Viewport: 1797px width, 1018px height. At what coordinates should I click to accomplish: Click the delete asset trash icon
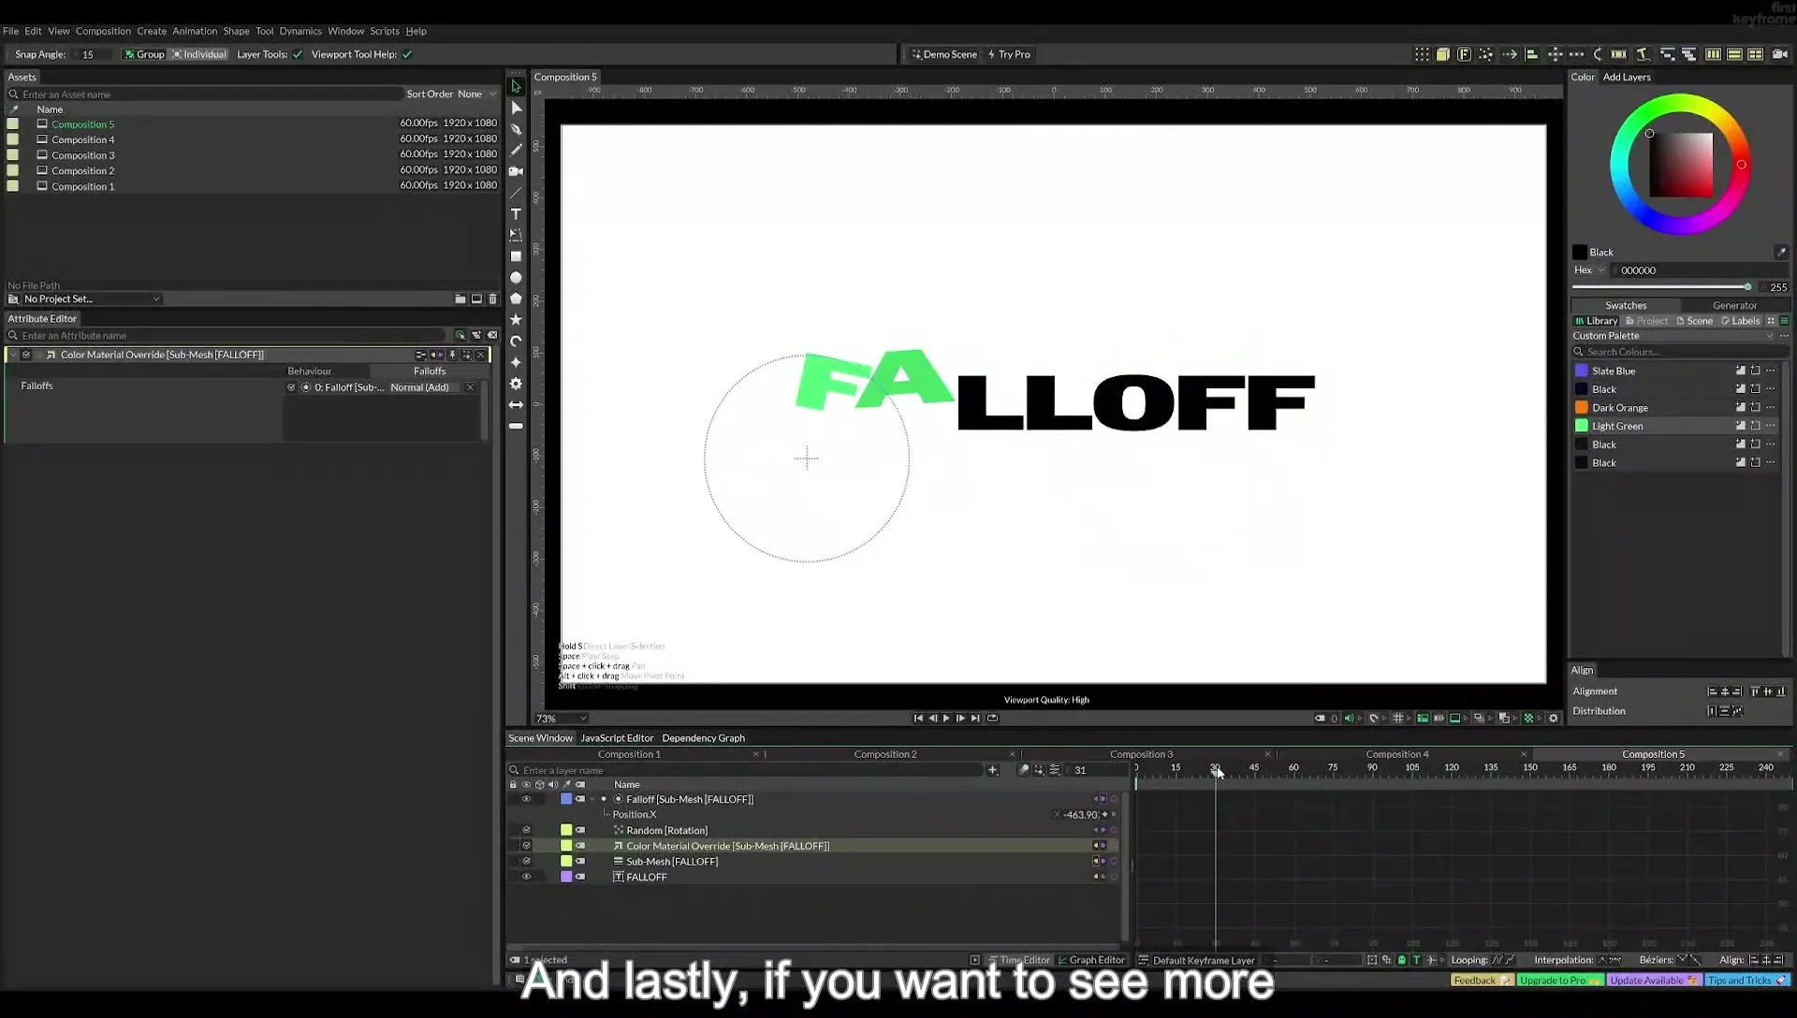coord(492,299)
